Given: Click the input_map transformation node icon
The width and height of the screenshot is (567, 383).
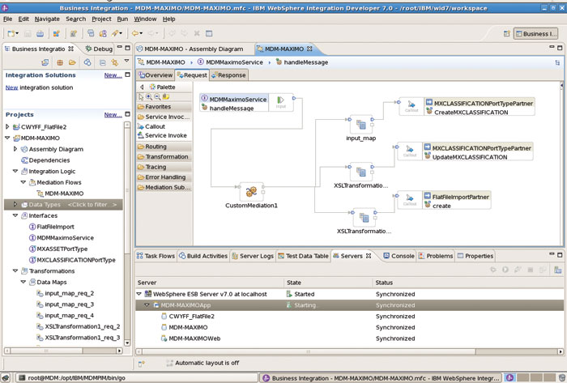Looking at the screenshot, I should coord(361,125).
